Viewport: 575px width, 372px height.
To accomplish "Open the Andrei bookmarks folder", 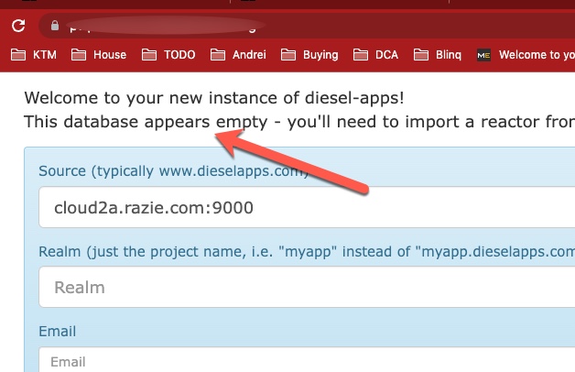I will coord(238,55).
